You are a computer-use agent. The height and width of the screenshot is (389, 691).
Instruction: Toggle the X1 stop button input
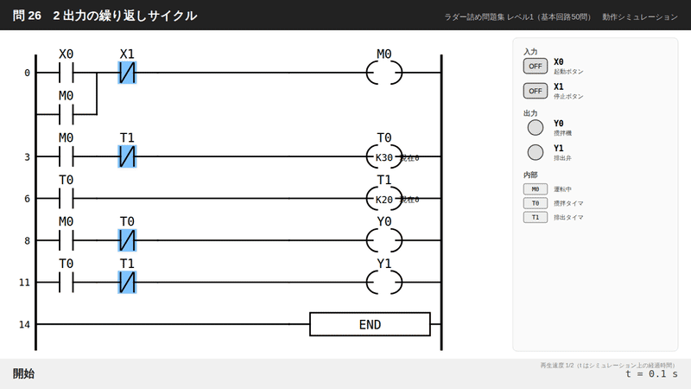[x=535, y=91]
